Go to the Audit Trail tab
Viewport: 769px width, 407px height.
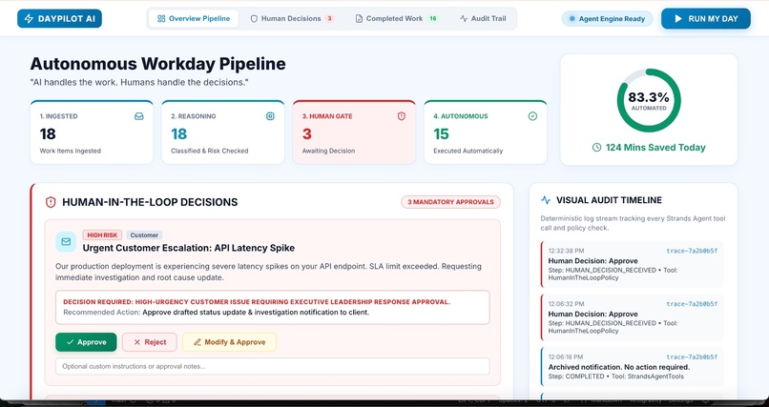click(483, 19)
